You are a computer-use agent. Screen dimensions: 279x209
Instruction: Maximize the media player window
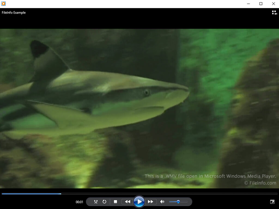(261, 4)
